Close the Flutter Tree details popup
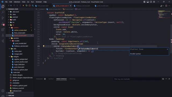 click(167, 49)
